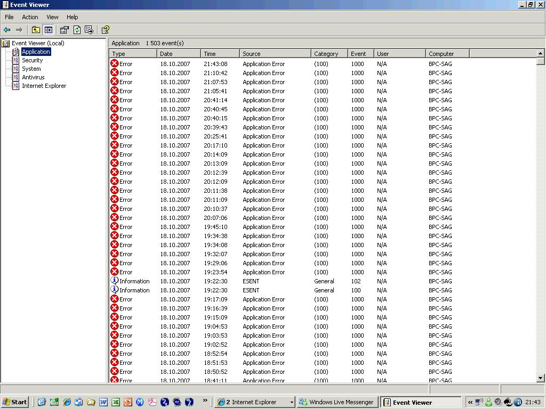
Task: Sort by the Category column header
Action: click(x=330, y=54)
